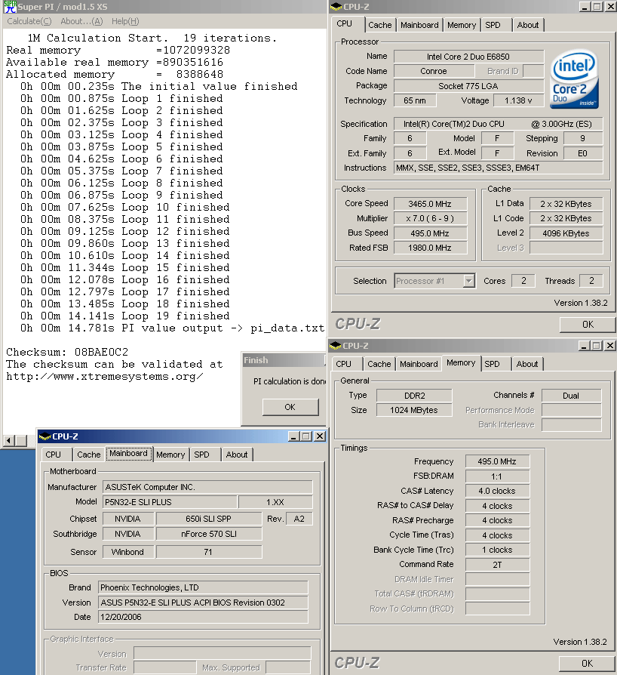Click the Rated FSB value 1980.0 MHz

pos(429,248)
